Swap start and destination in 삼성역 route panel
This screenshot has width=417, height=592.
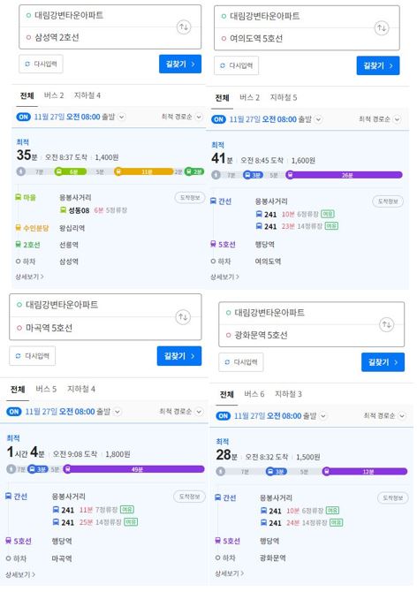coord(184,27)
